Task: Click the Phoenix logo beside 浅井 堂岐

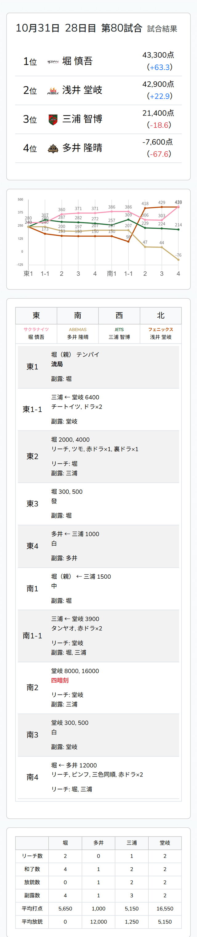Action: (53, 91)
